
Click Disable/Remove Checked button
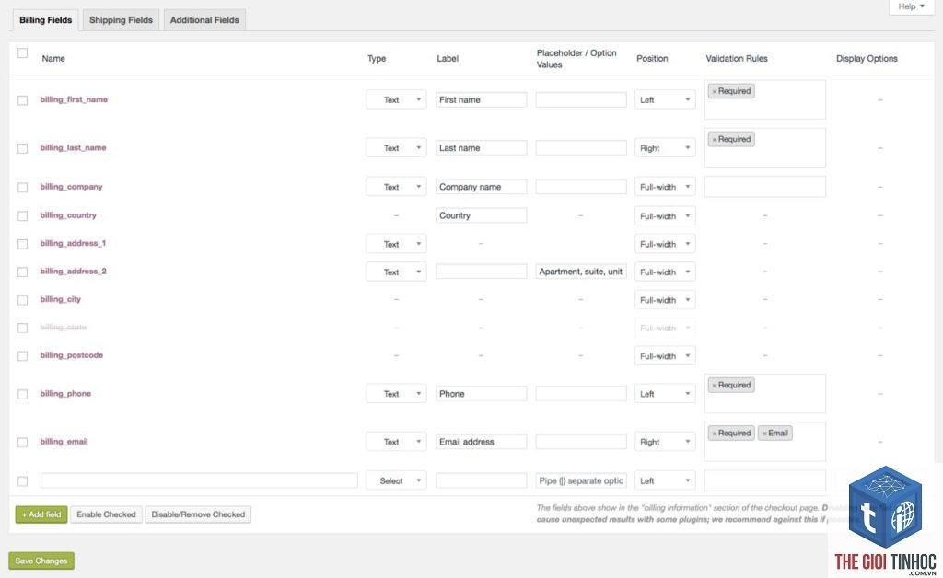(198, 514)
